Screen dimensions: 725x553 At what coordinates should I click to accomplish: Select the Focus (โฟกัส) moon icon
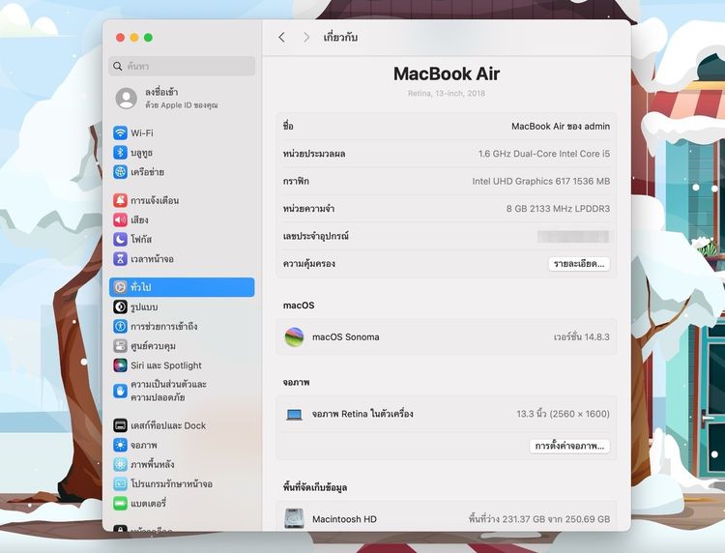[120, 239]
